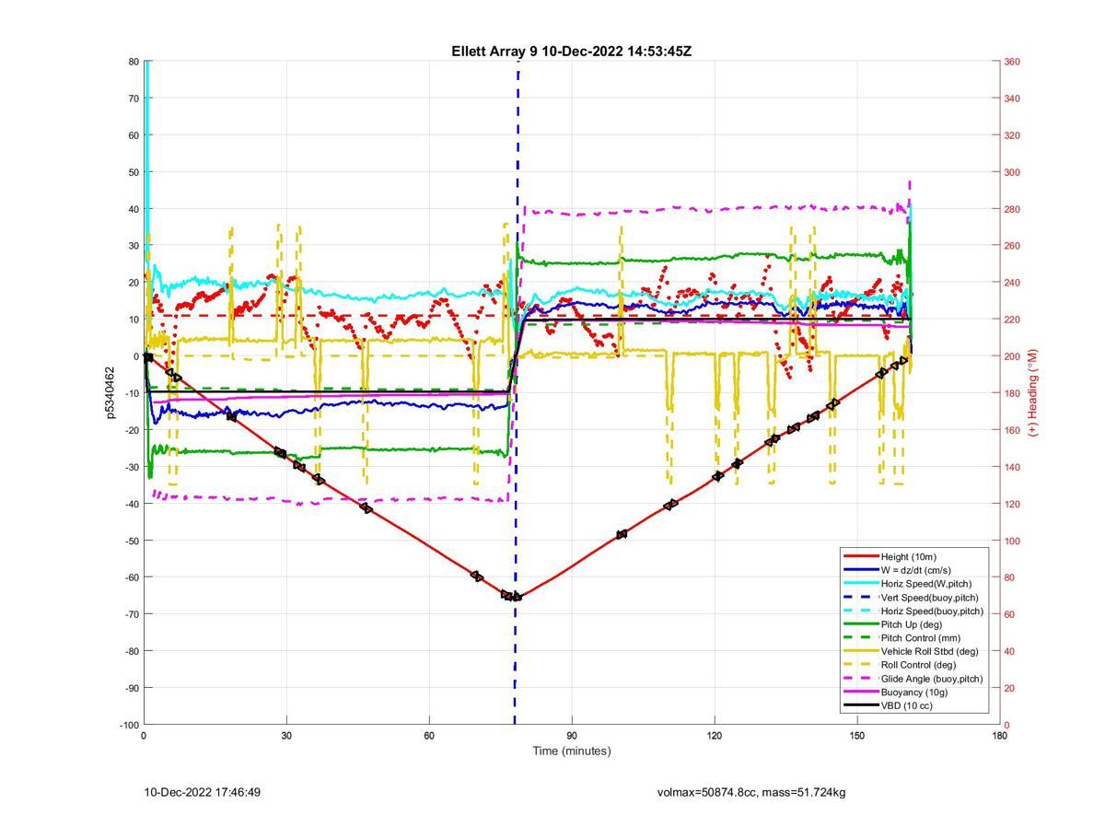Click the x-axis tick label '30'
Image resolution: width=1105 pixels, height=815 pixels.
286,736
